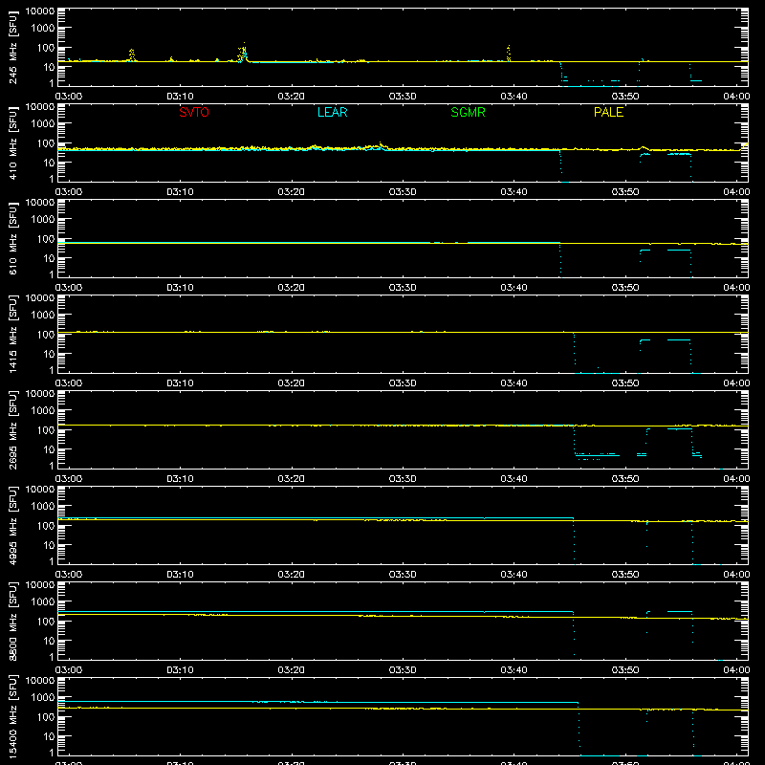Screen dimensions: 765x765
Task: Click the yellow burst peak near 03:15 on 245 MHz plot
Action: click(x=244, y=52)
